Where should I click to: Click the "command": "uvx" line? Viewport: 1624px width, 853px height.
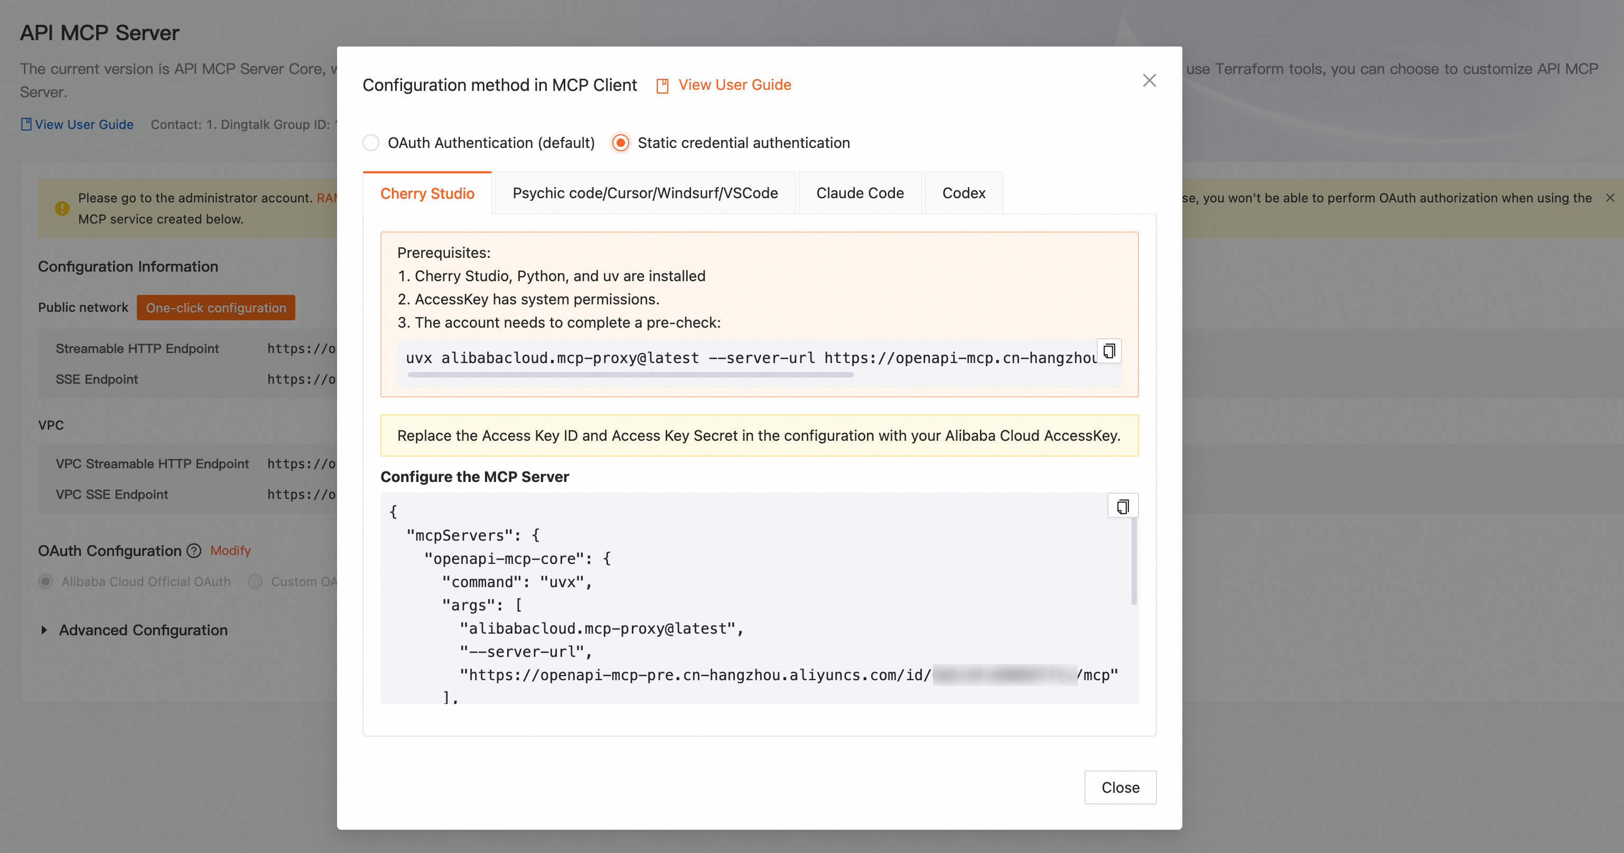click(517, 582)
